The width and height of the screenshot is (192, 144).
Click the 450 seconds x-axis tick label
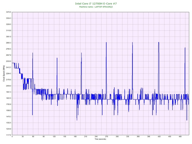(170, 137)
